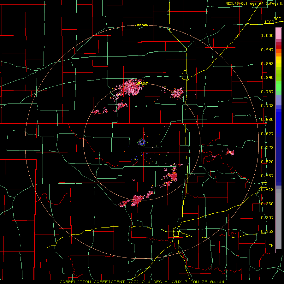Pick the gray color bar segment

pyautogui.click(x=279, y=219)
